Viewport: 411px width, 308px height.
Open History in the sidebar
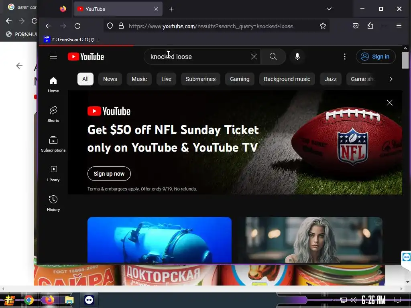click(53, 203)
